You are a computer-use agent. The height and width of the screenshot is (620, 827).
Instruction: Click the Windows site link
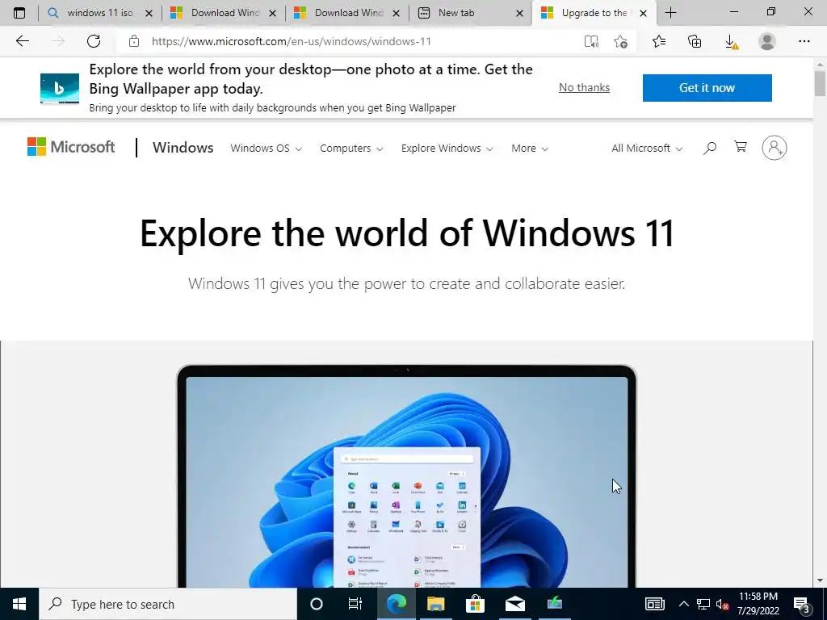coord(183,148)
